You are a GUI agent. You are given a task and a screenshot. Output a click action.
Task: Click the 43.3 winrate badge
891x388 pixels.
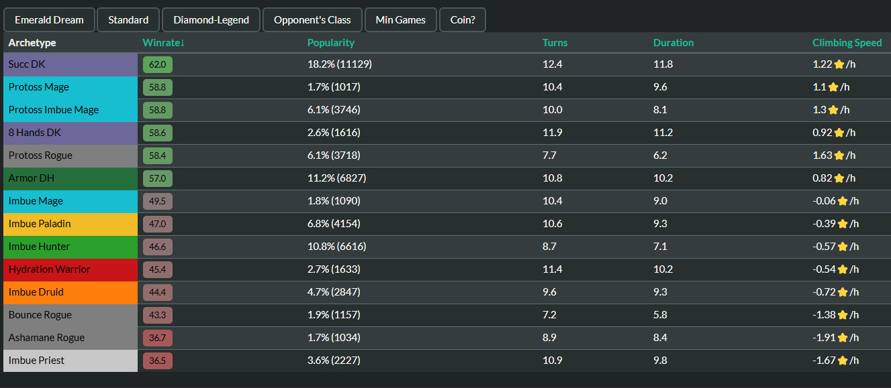tap(158, 316)
